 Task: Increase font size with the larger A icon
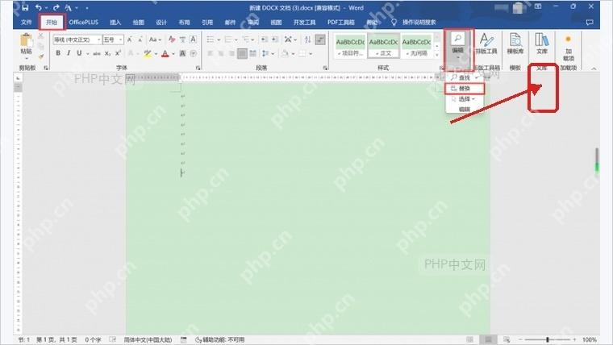pos(129,39)
